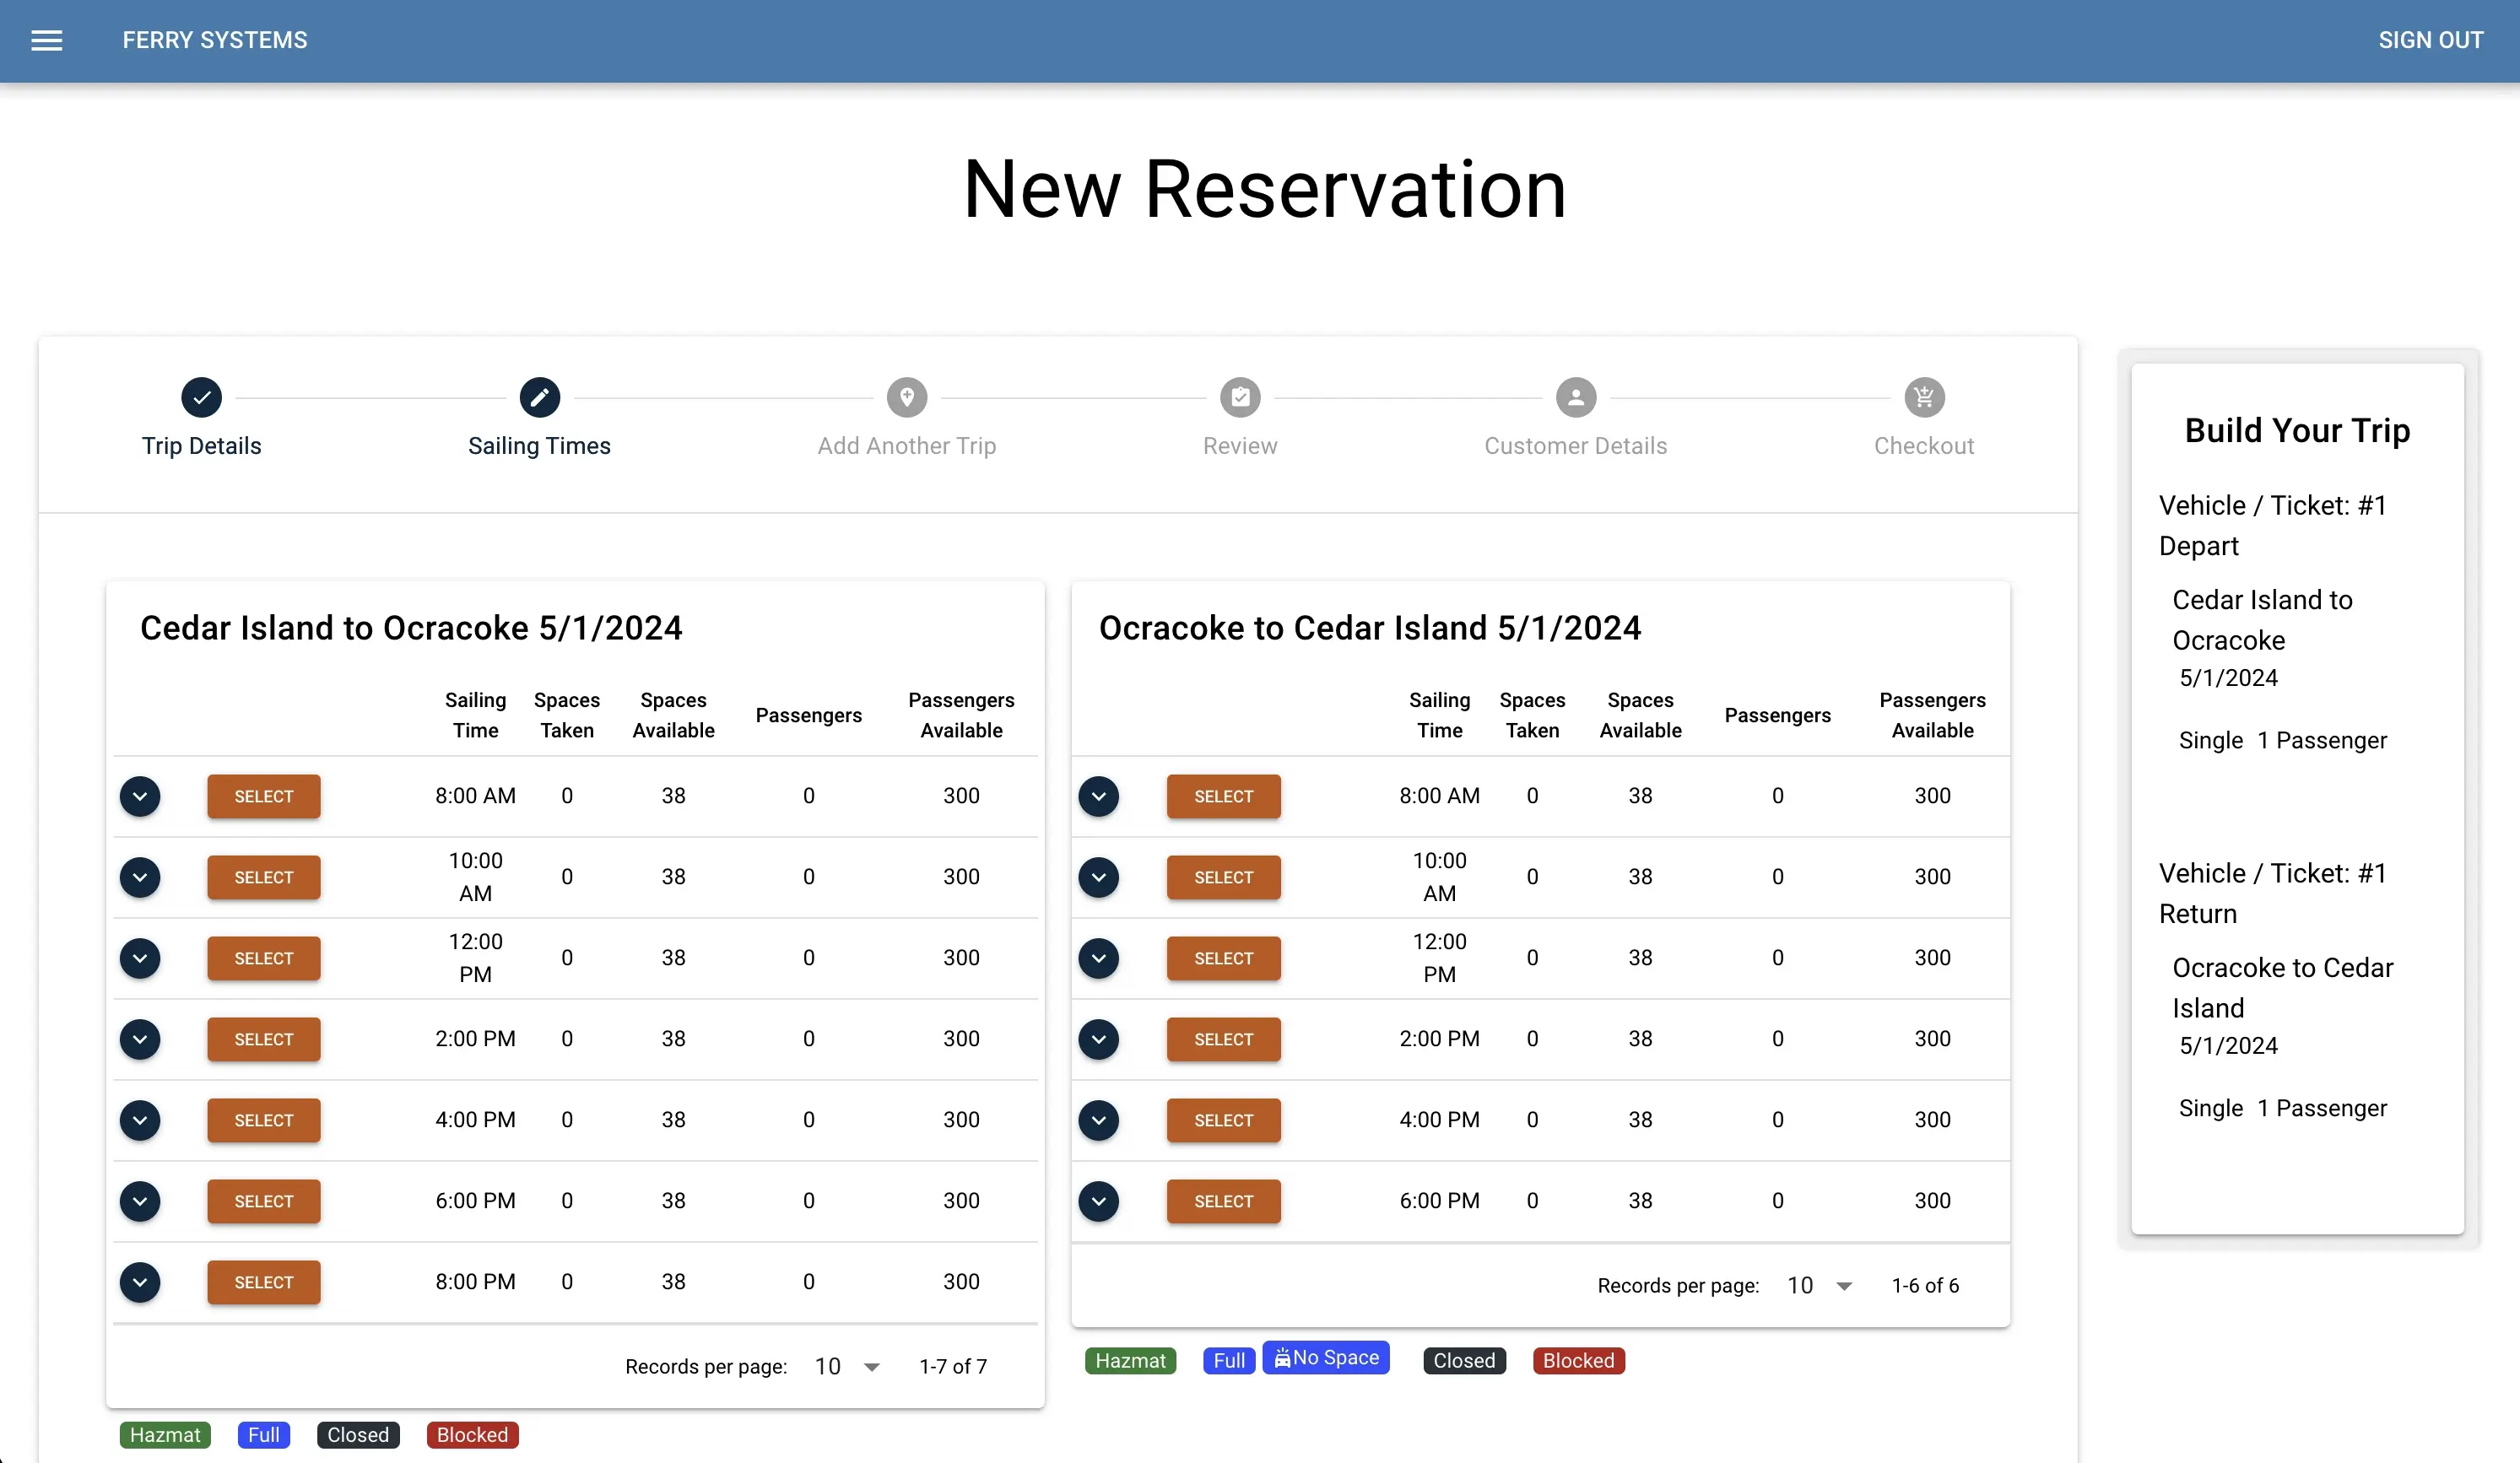Click the Review clipboard step icon

1239,397
